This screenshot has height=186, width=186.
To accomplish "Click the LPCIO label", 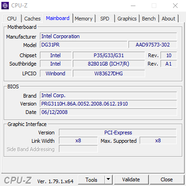I will 29,73.
